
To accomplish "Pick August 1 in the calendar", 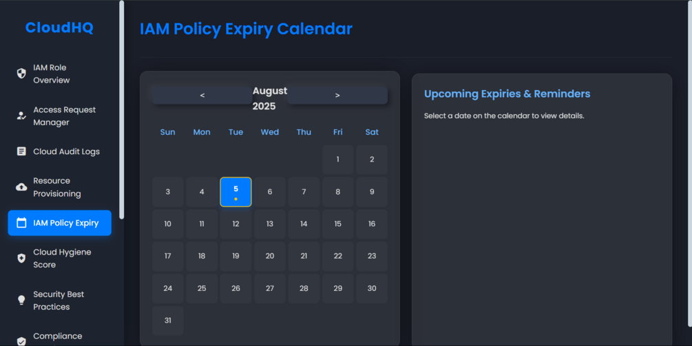I will pyautogui.click(x=337, y=160).
